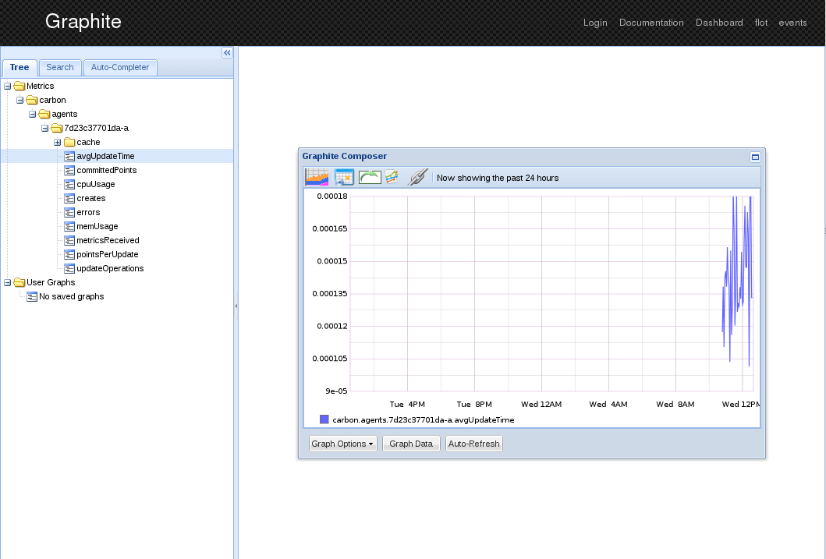Screen dimensions: 826x559
Task: Expand the cache tree node
Action: click(58, 142)
